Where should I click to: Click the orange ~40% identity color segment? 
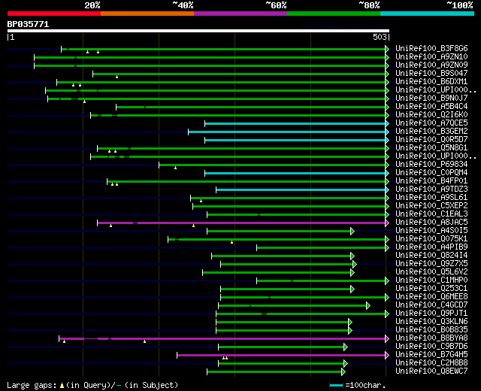click(x=147, y=14)
